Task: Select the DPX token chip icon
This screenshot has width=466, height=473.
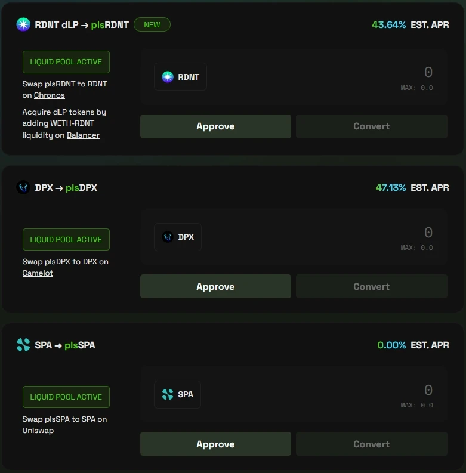Action: 168,237
